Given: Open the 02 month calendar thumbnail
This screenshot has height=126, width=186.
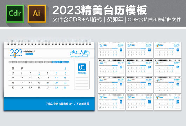Looking at the screenshot, I should (140, 50).
